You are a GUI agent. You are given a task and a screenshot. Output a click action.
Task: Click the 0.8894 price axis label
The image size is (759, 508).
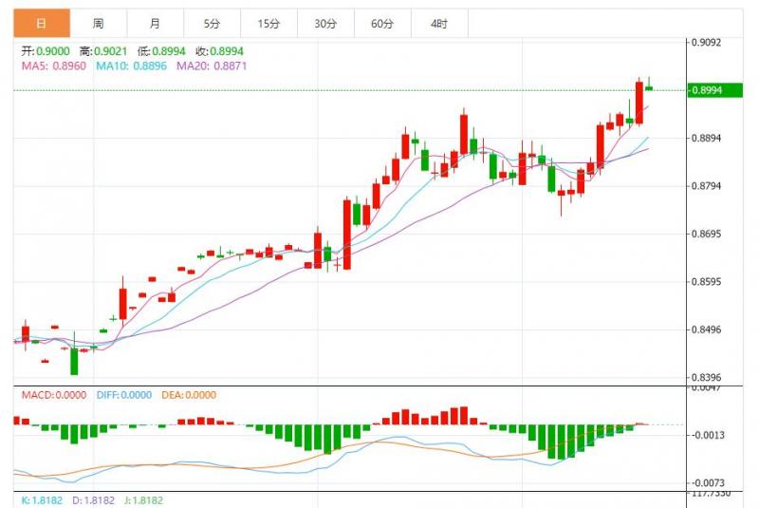706,139
